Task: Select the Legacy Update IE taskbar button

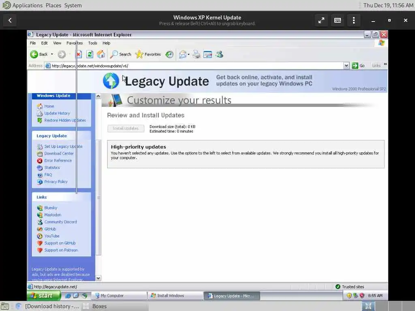Action: pyautogui.click(x=232, y=296)
